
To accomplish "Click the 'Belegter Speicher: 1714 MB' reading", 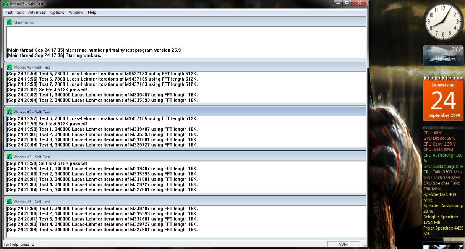I will pyautogui.click(x=441, y=219).
